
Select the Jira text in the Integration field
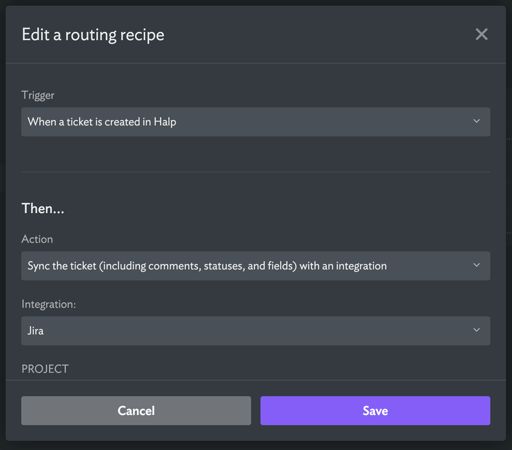tap(36, 331)
